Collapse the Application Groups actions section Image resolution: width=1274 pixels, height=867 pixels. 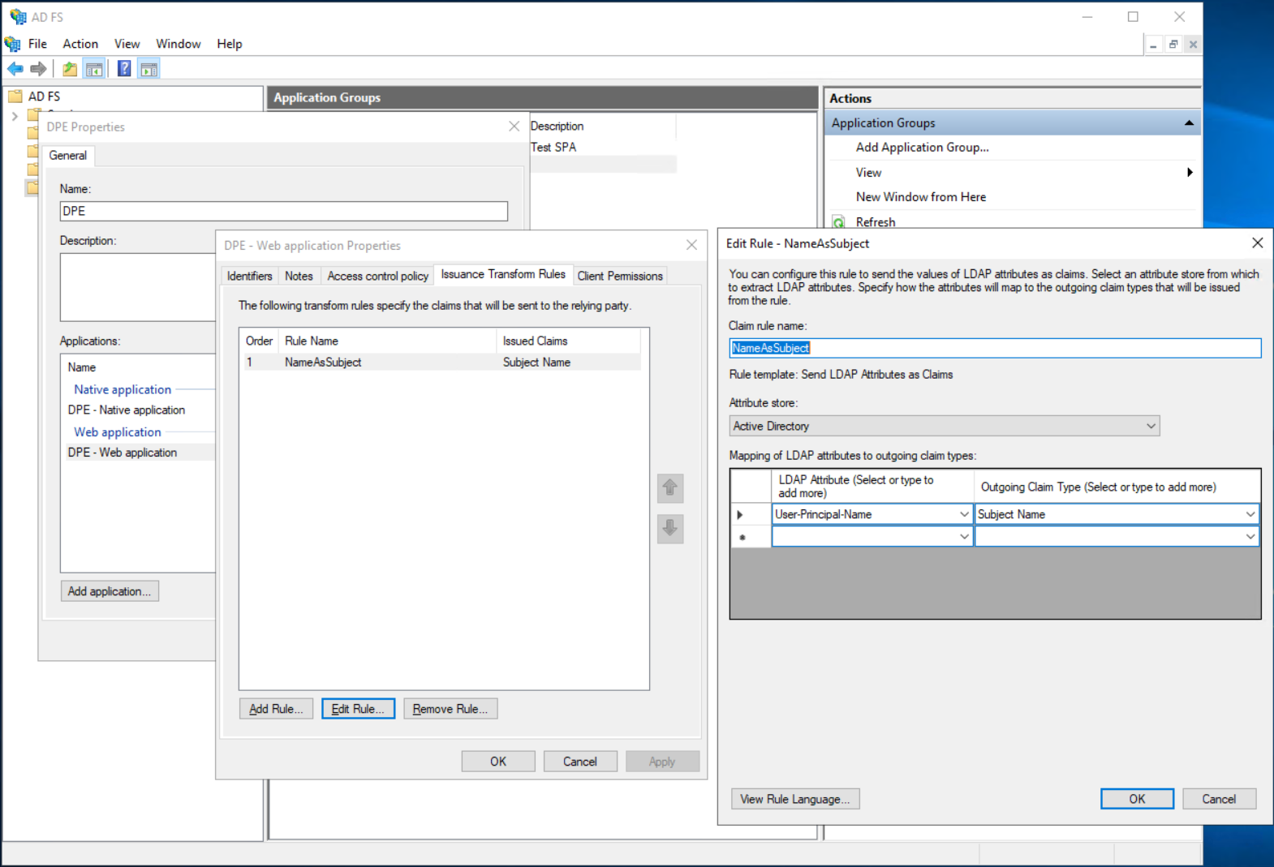[x=1189, y=123]
